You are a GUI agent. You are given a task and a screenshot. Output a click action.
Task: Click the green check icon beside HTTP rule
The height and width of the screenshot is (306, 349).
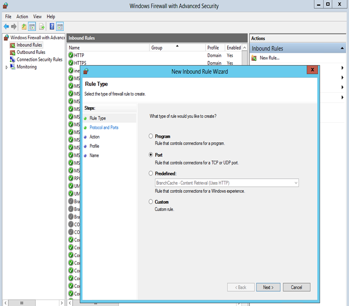pyautogui.click(x=71, y=55)
